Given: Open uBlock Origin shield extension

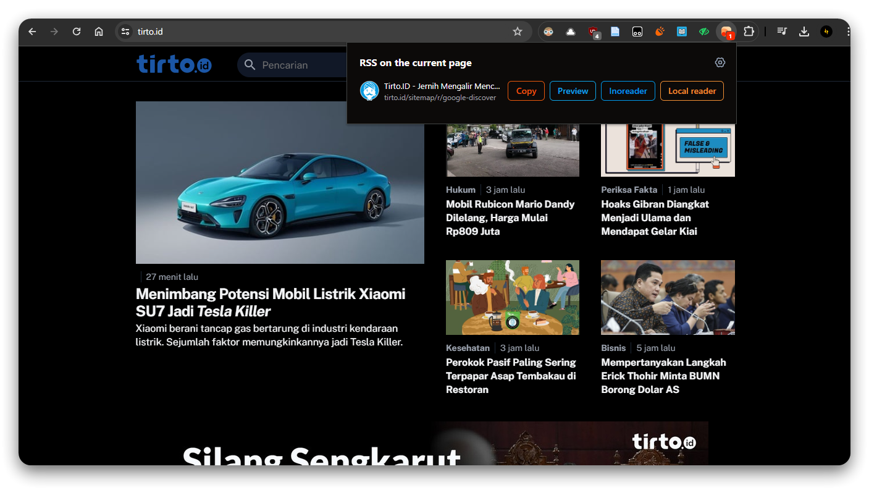Looking at the screenshot, I should (x=594, y=32).
